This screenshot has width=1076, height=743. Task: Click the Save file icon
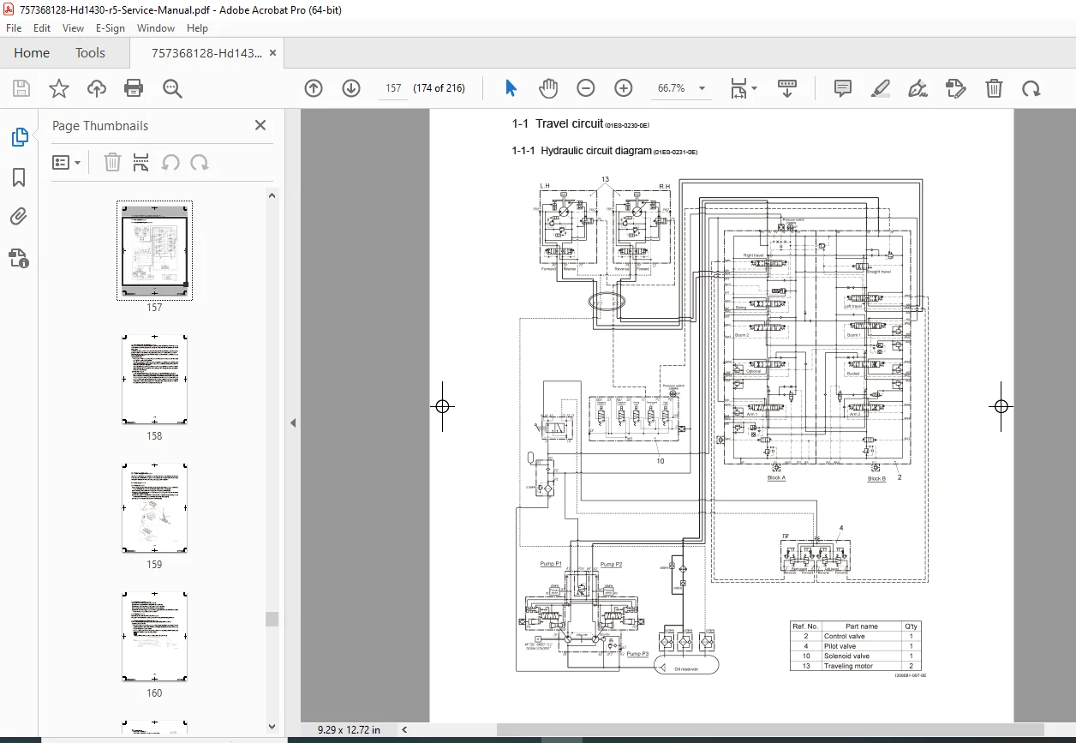pos(21,88)
